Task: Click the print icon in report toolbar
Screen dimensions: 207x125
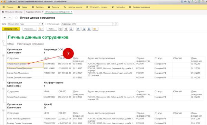Action: (78, 29)
